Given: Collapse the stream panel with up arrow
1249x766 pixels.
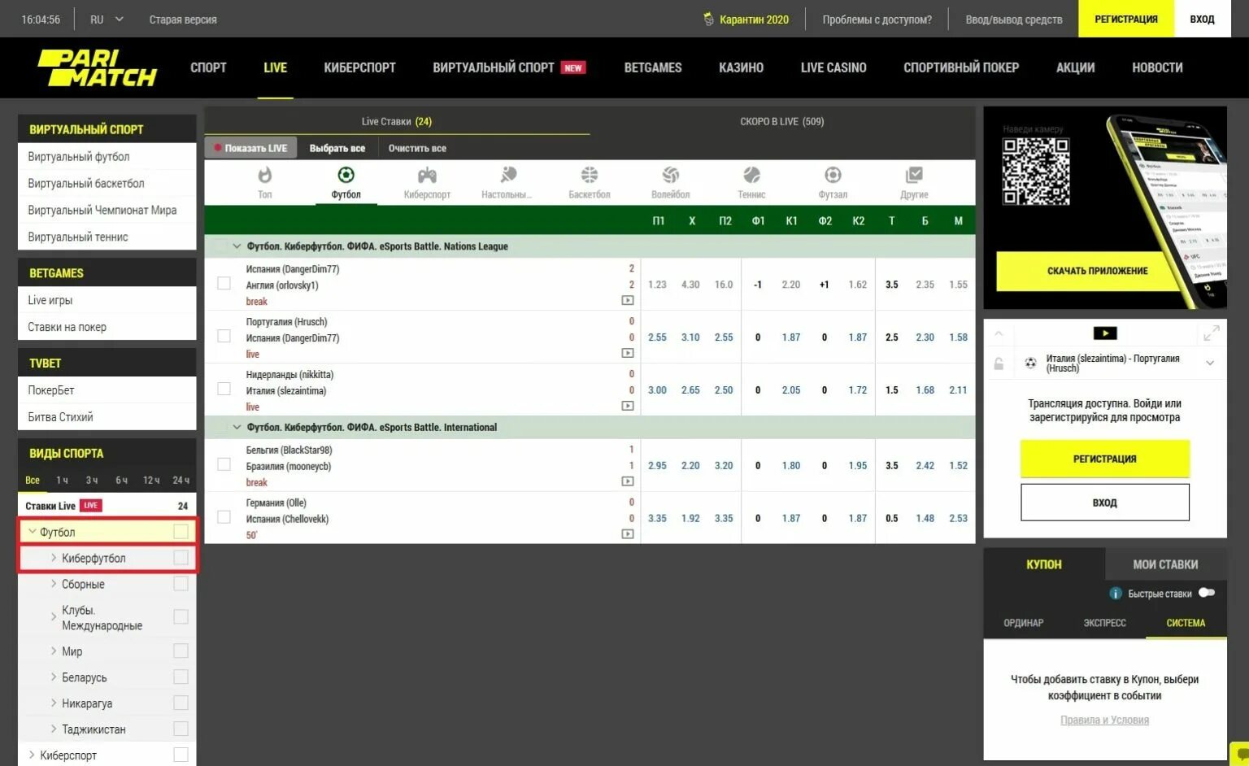Looking at the screenshot, I should (x=999, y=333).
